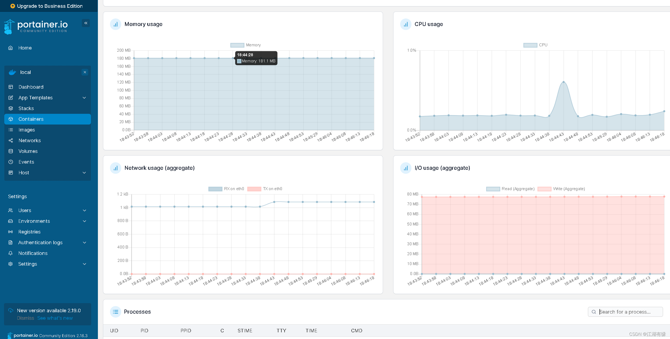Toggle RX on eth0 legend swatch
The height and width of the screenshot is (339, 670).
click(x=215, y=189)
